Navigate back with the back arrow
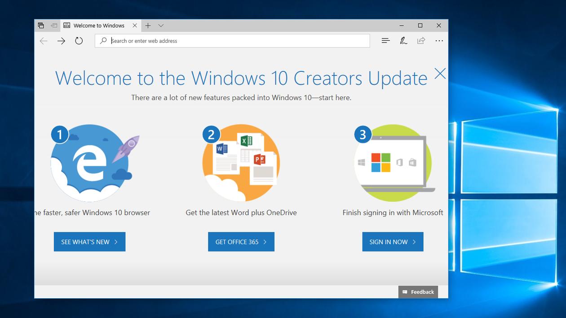This screenshot has width=566, height=318. [43, 41]
